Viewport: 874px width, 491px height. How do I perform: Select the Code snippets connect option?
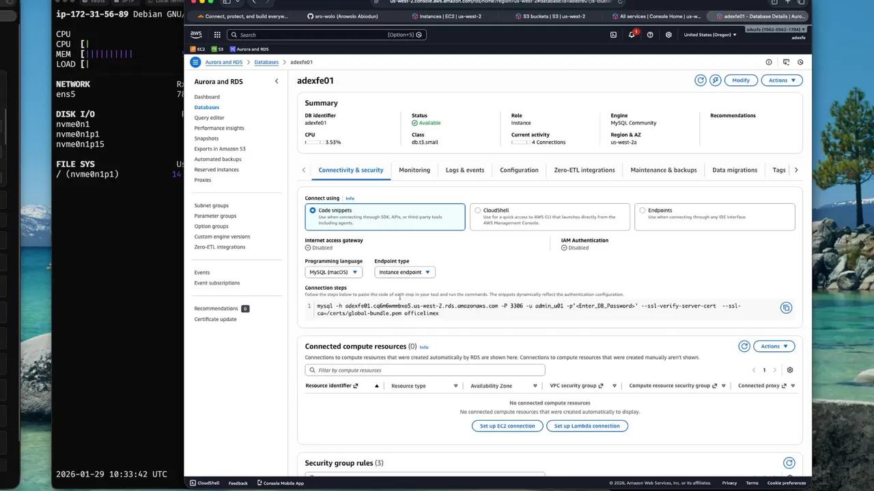coord(385,217)
